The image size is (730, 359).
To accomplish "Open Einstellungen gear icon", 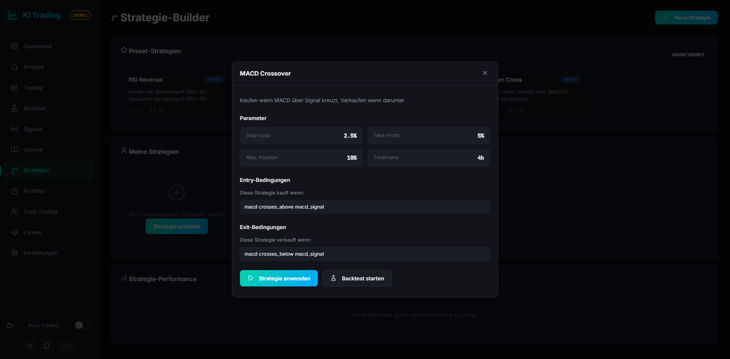I will coord(14,253).
